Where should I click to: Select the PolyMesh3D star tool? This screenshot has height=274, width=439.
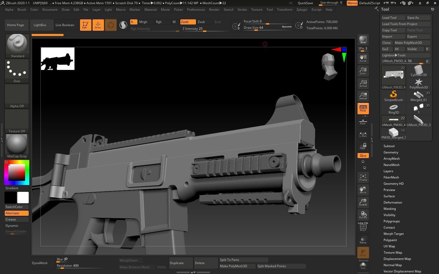pos(419,84)
